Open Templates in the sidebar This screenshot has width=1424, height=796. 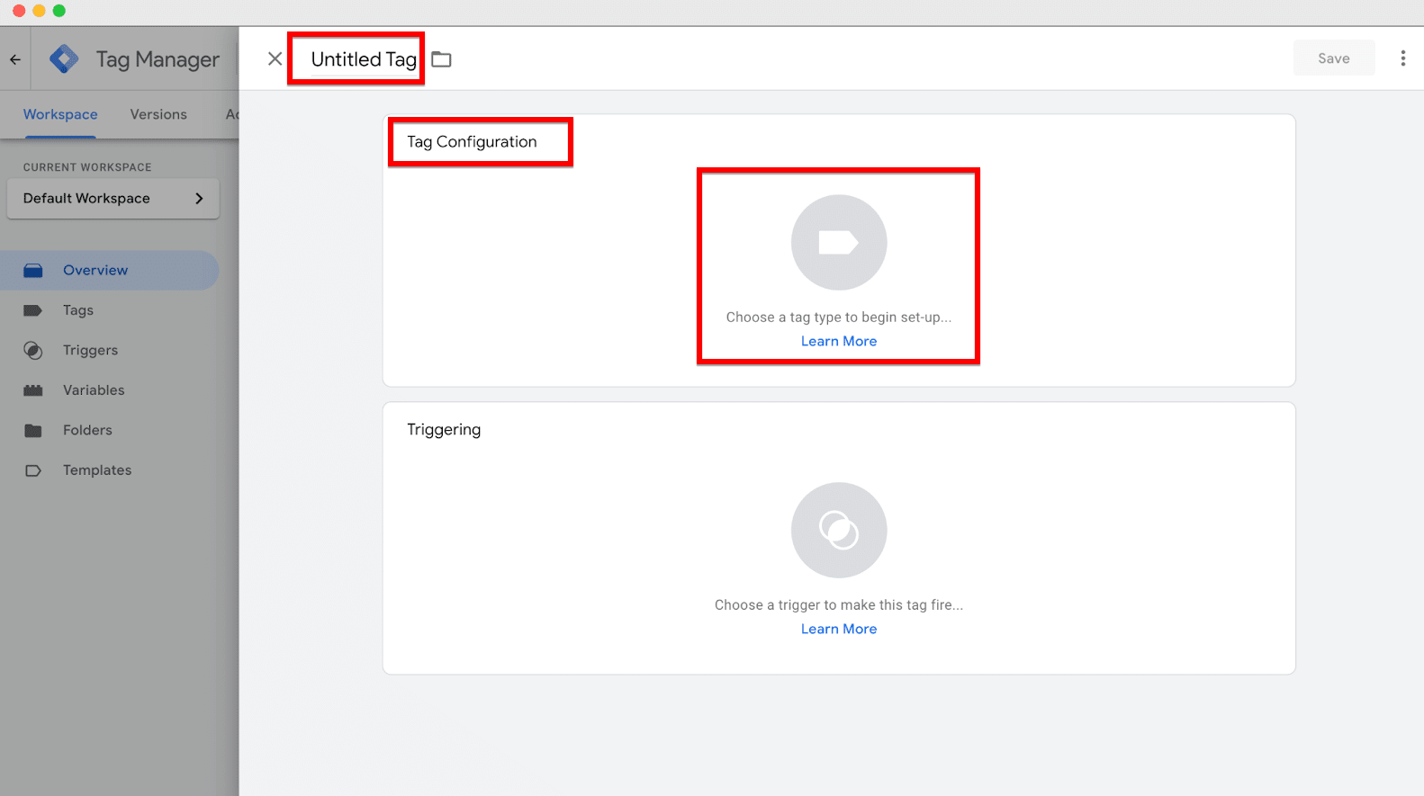[97, 470]
